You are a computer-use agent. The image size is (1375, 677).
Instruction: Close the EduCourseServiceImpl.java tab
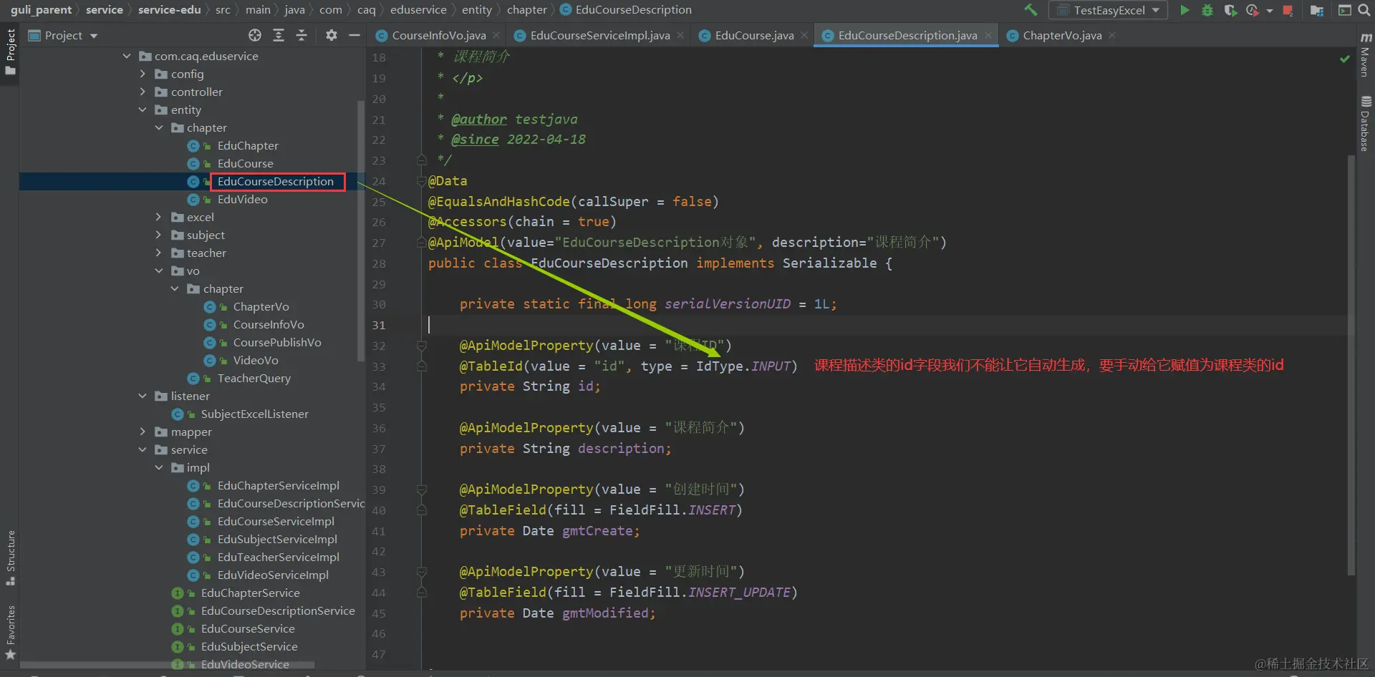coord(680,35)
